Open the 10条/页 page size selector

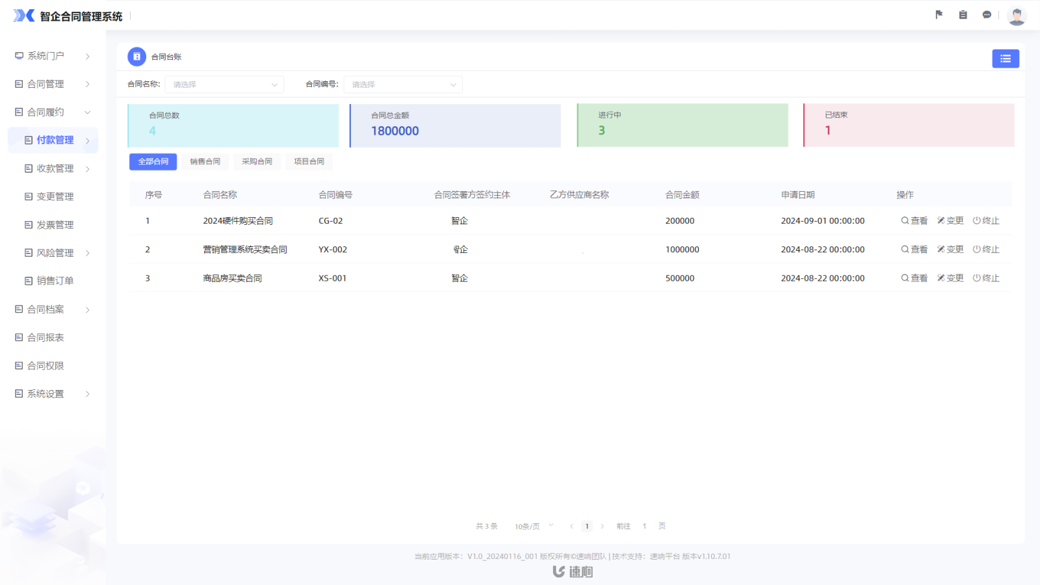[x=534, y=526]
